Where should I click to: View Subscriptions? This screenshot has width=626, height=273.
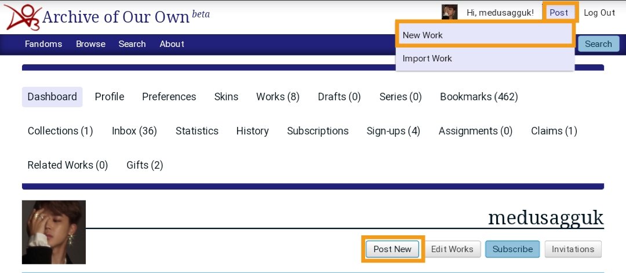coord(318,132)
